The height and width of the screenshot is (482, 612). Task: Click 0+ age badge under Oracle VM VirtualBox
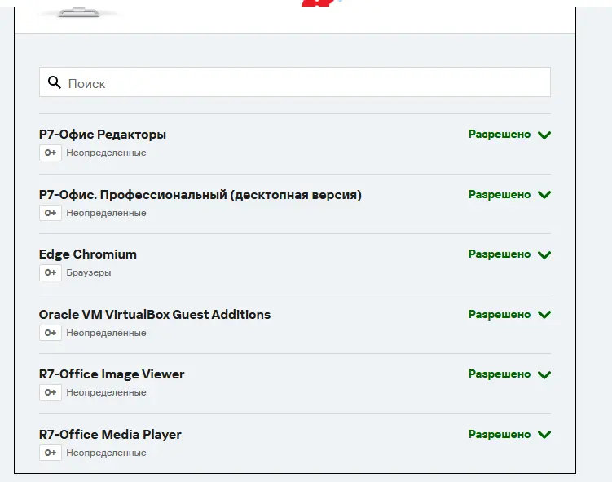click(x=51, y=333)
